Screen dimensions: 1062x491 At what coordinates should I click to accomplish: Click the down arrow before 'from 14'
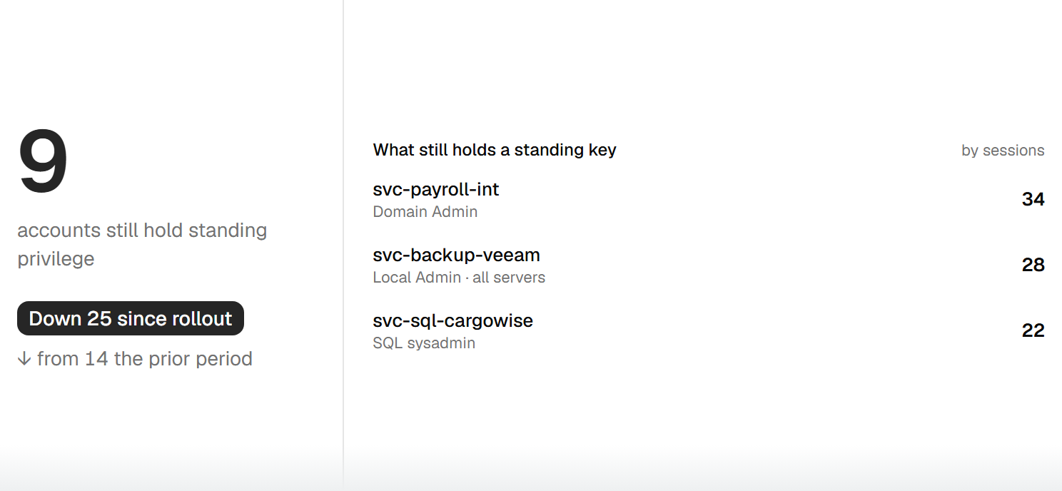[x=24, y=359]
